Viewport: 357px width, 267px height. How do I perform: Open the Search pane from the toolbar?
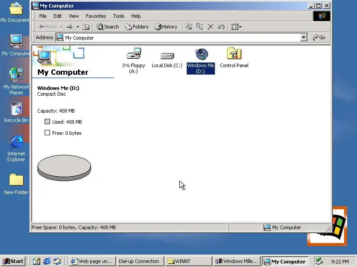[x=108, y=27]
